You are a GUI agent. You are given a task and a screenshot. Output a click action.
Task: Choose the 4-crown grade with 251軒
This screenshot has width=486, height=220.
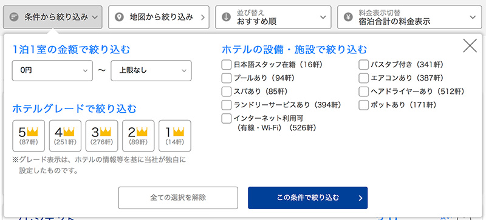click(65, 136)
